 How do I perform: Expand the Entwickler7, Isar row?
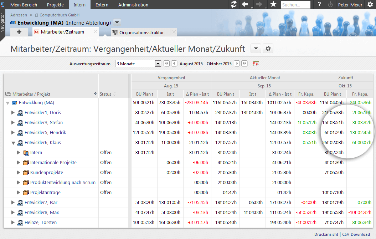point(13,203)
